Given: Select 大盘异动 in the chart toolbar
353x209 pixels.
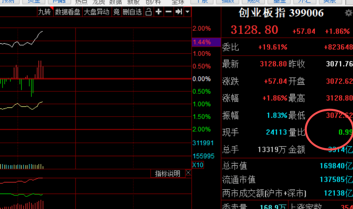Looking at the screenshot, I should [x=96, y=12].
